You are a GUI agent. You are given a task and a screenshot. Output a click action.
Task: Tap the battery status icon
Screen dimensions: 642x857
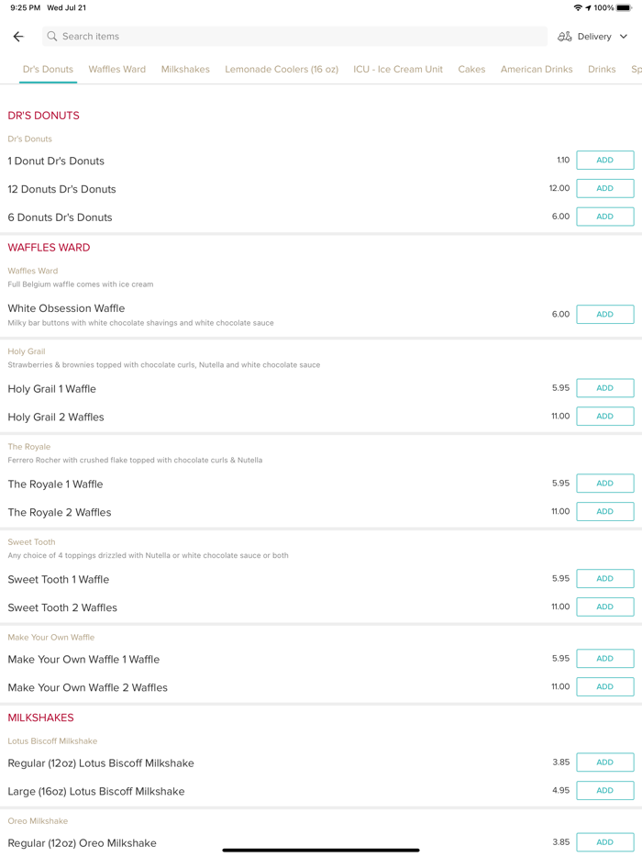tap(625, 8)
